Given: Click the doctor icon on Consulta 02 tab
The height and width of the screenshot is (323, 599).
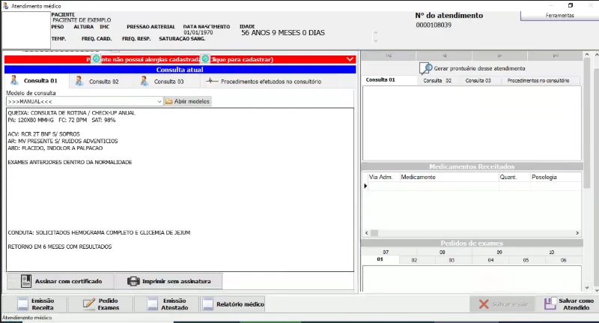Looking at the screenshot, I should pyautogui.click(x=79, y=81).
